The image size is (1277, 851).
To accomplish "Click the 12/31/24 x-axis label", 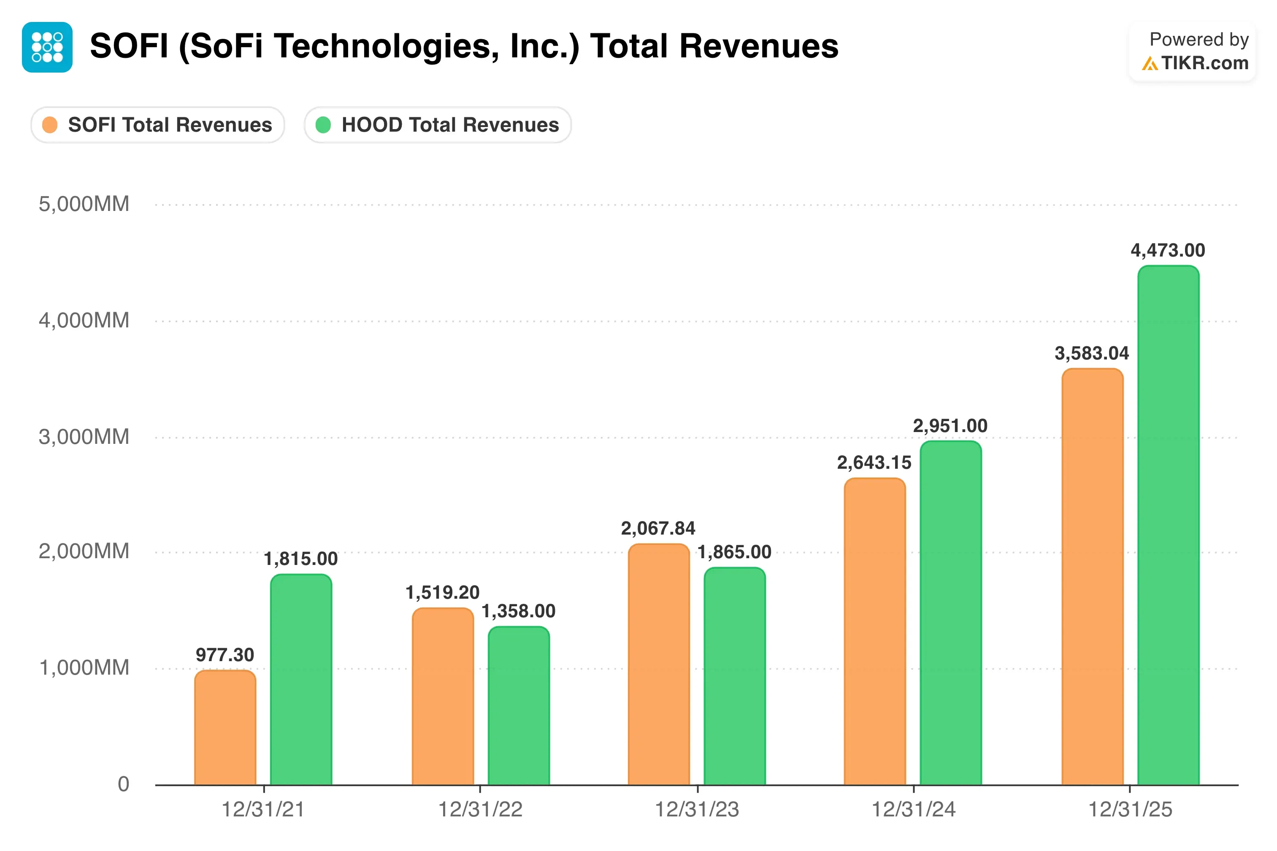I will point(914,809).
